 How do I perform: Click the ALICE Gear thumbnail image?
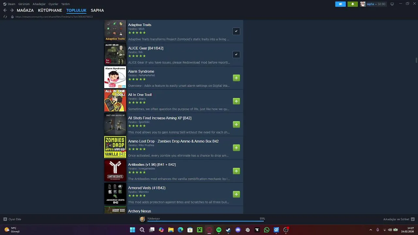point(115,54)
